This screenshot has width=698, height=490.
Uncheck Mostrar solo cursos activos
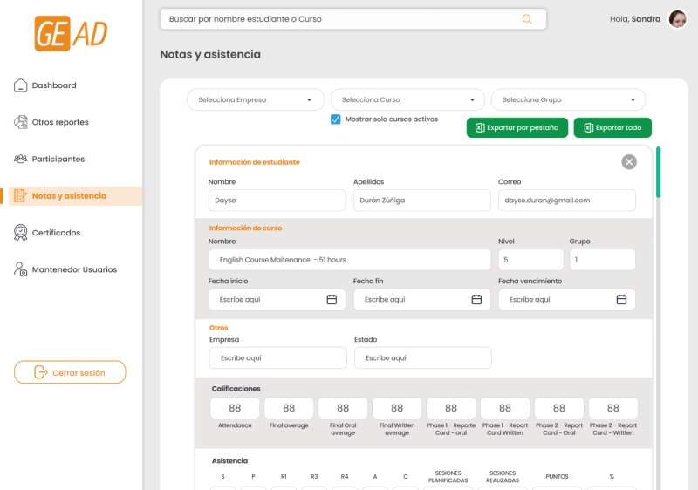point(336,119)
